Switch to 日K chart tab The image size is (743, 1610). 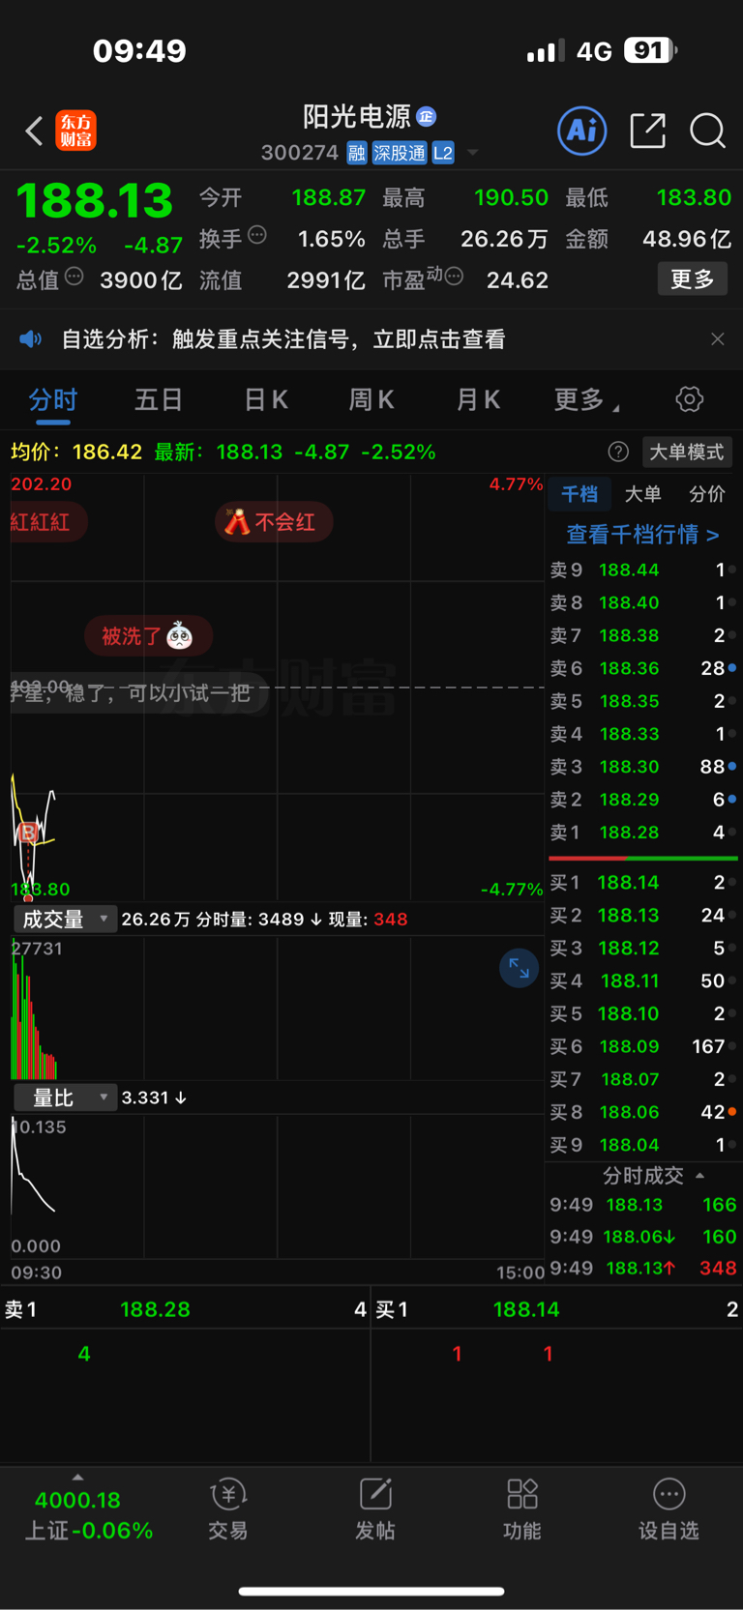coord(266,399)
